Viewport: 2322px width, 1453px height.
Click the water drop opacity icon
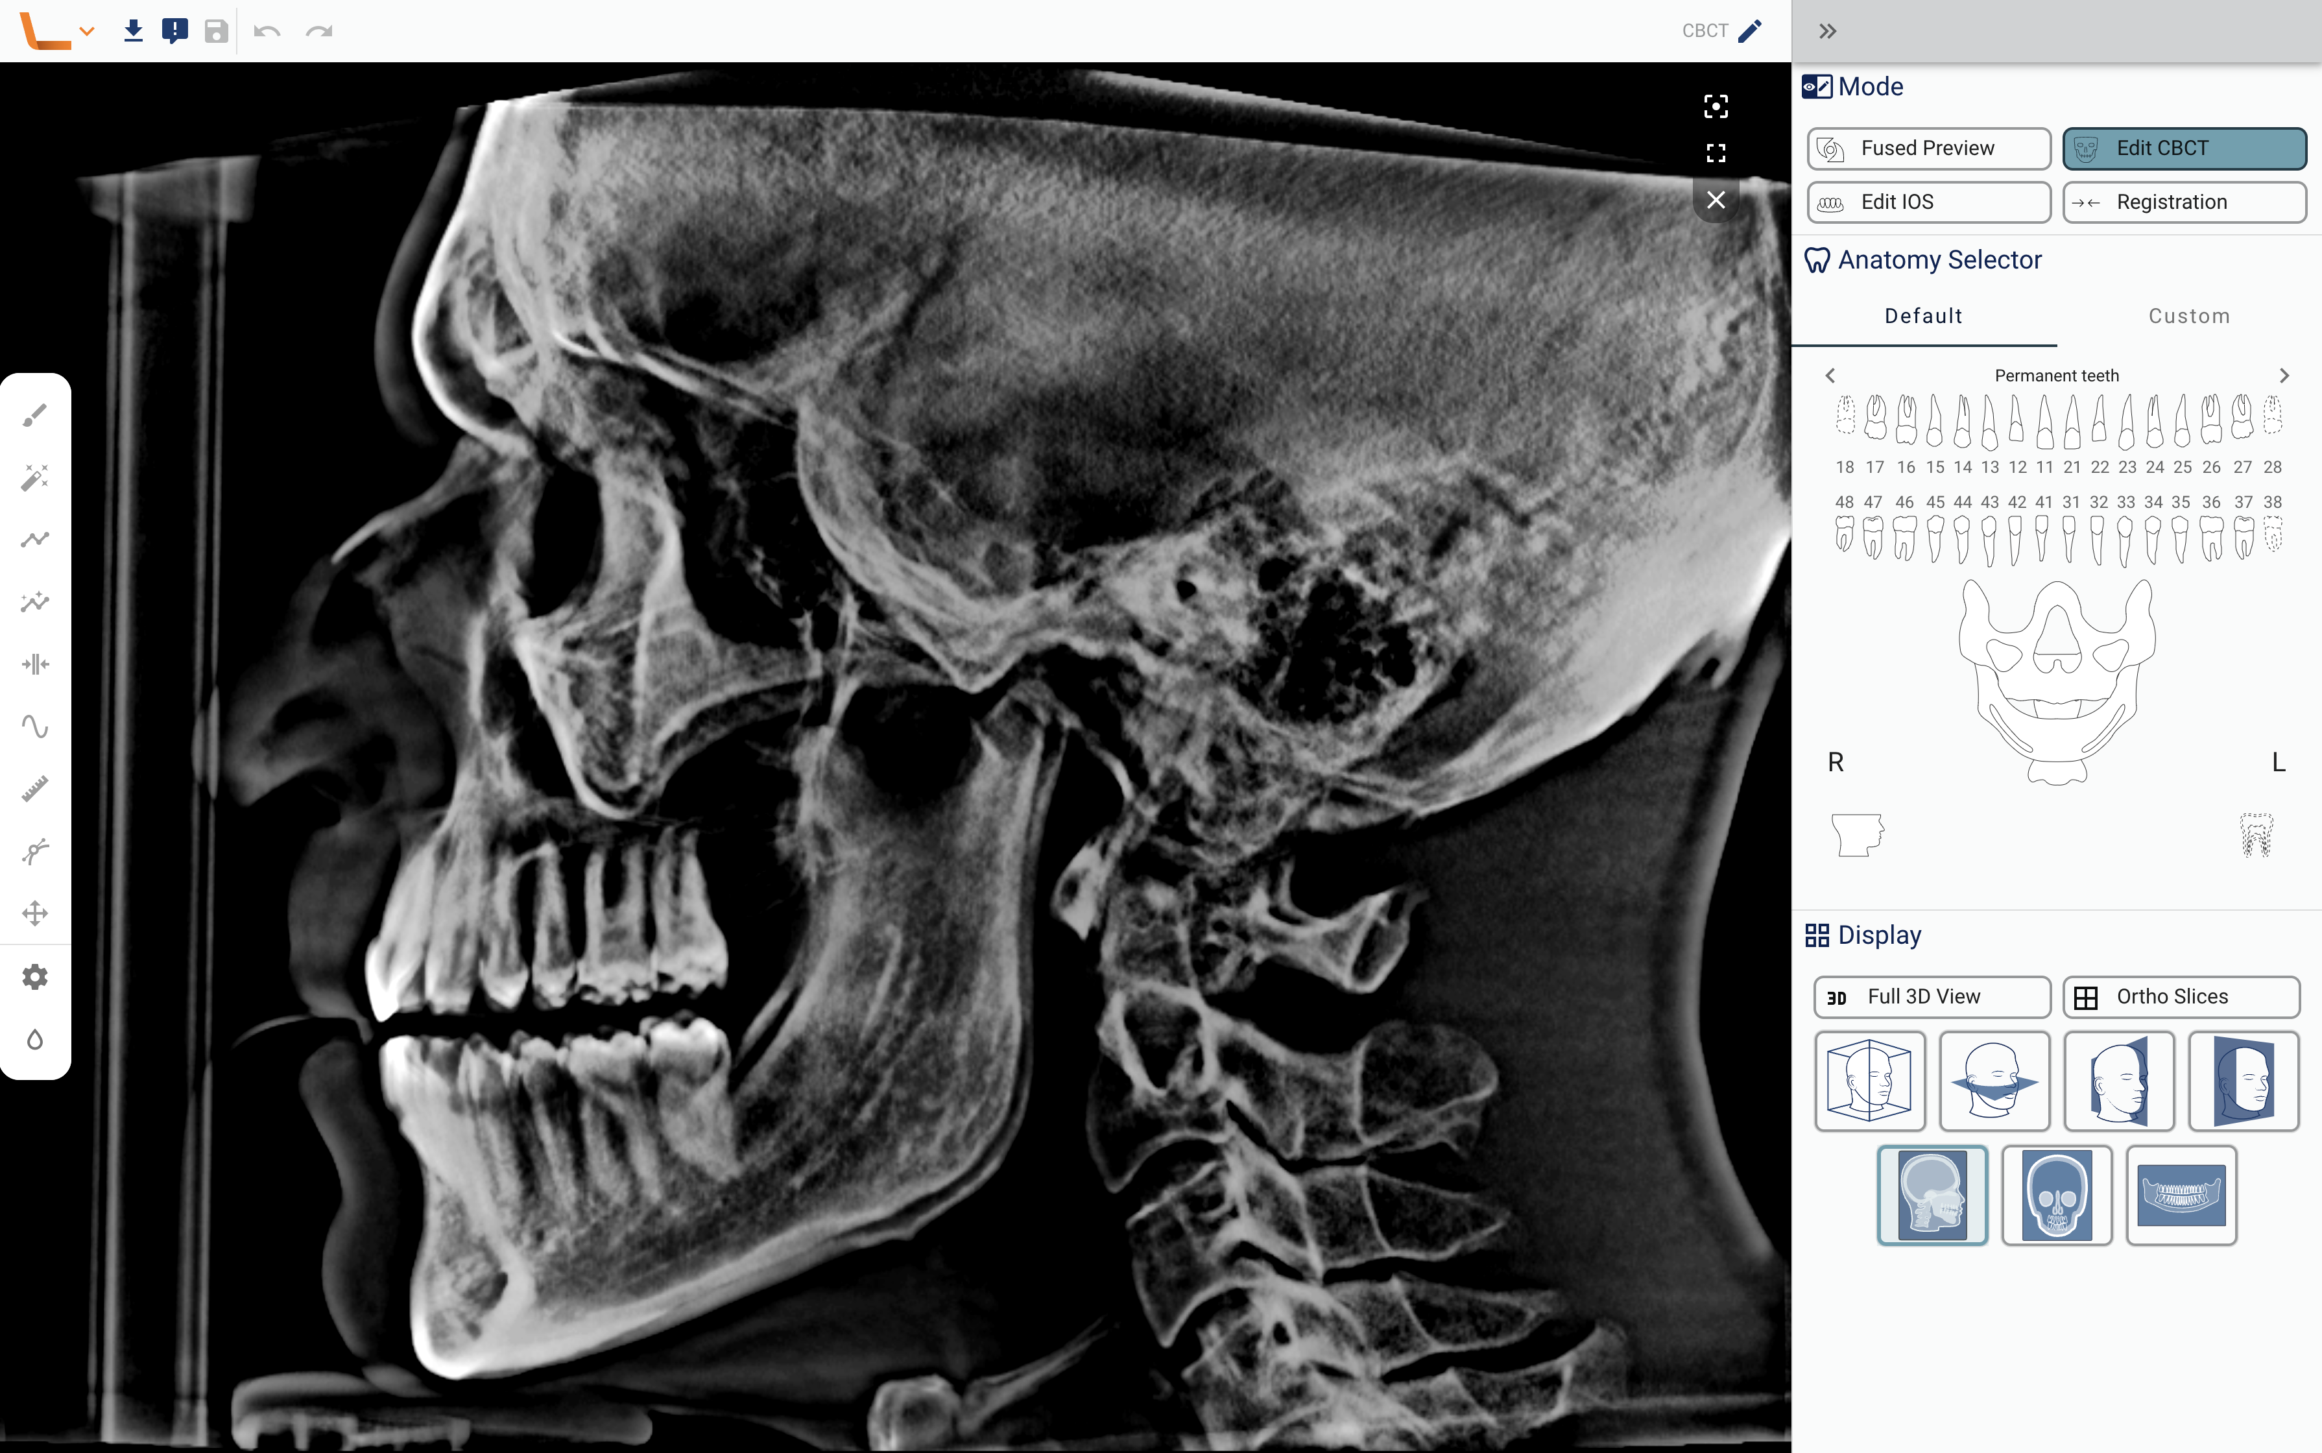(34, 1039)
